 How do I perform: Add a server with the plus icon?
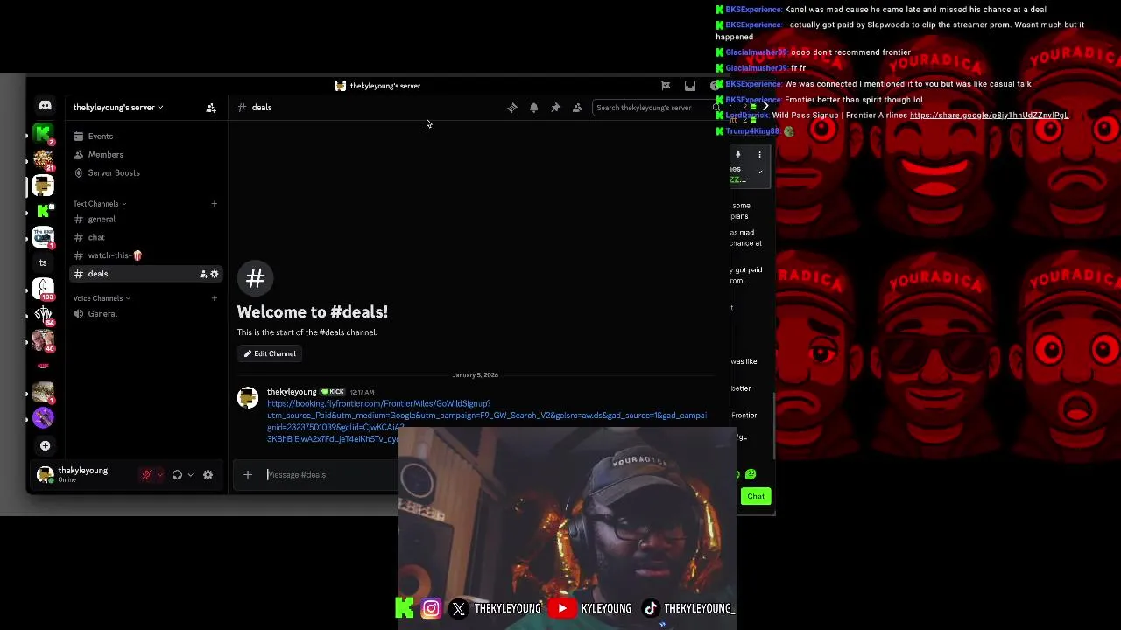click(45, 445)
